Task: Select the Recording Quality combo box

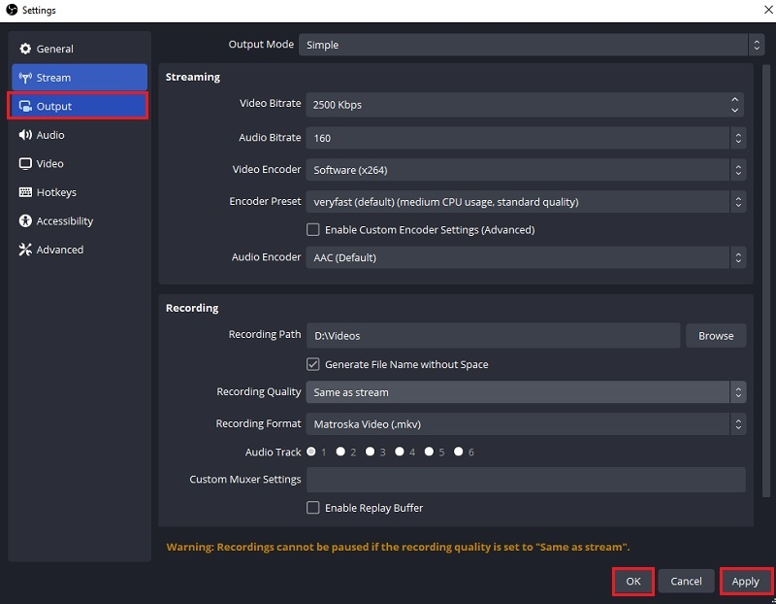Action: point(524,392)
